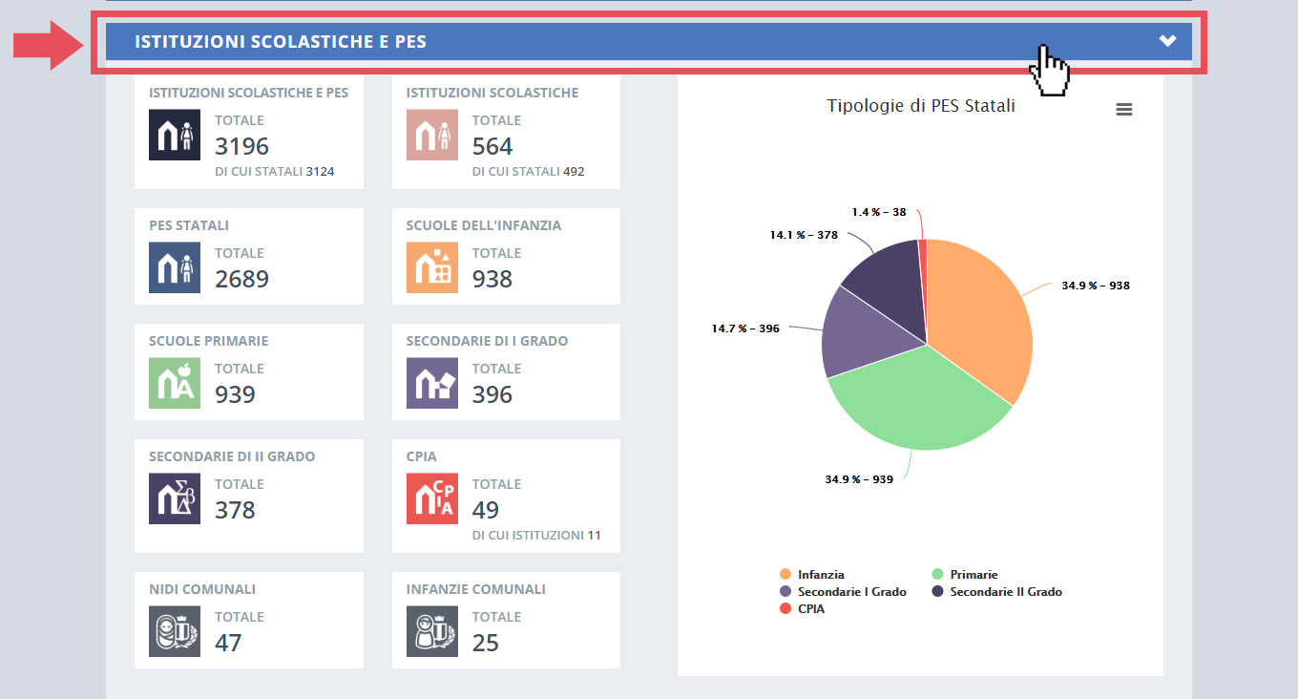Click the pie label 14.7 % – 396

(745, 328)
